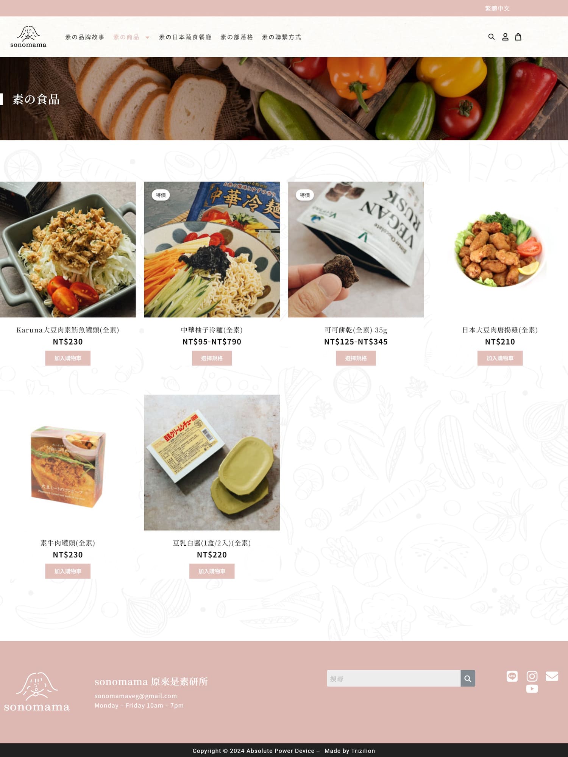
Task: Click the email envelope icon in footer
Action: pyautogui.click(x=552, y=676)
